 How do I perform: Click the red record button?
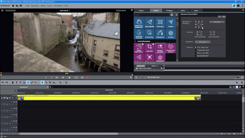click(87, 78)
